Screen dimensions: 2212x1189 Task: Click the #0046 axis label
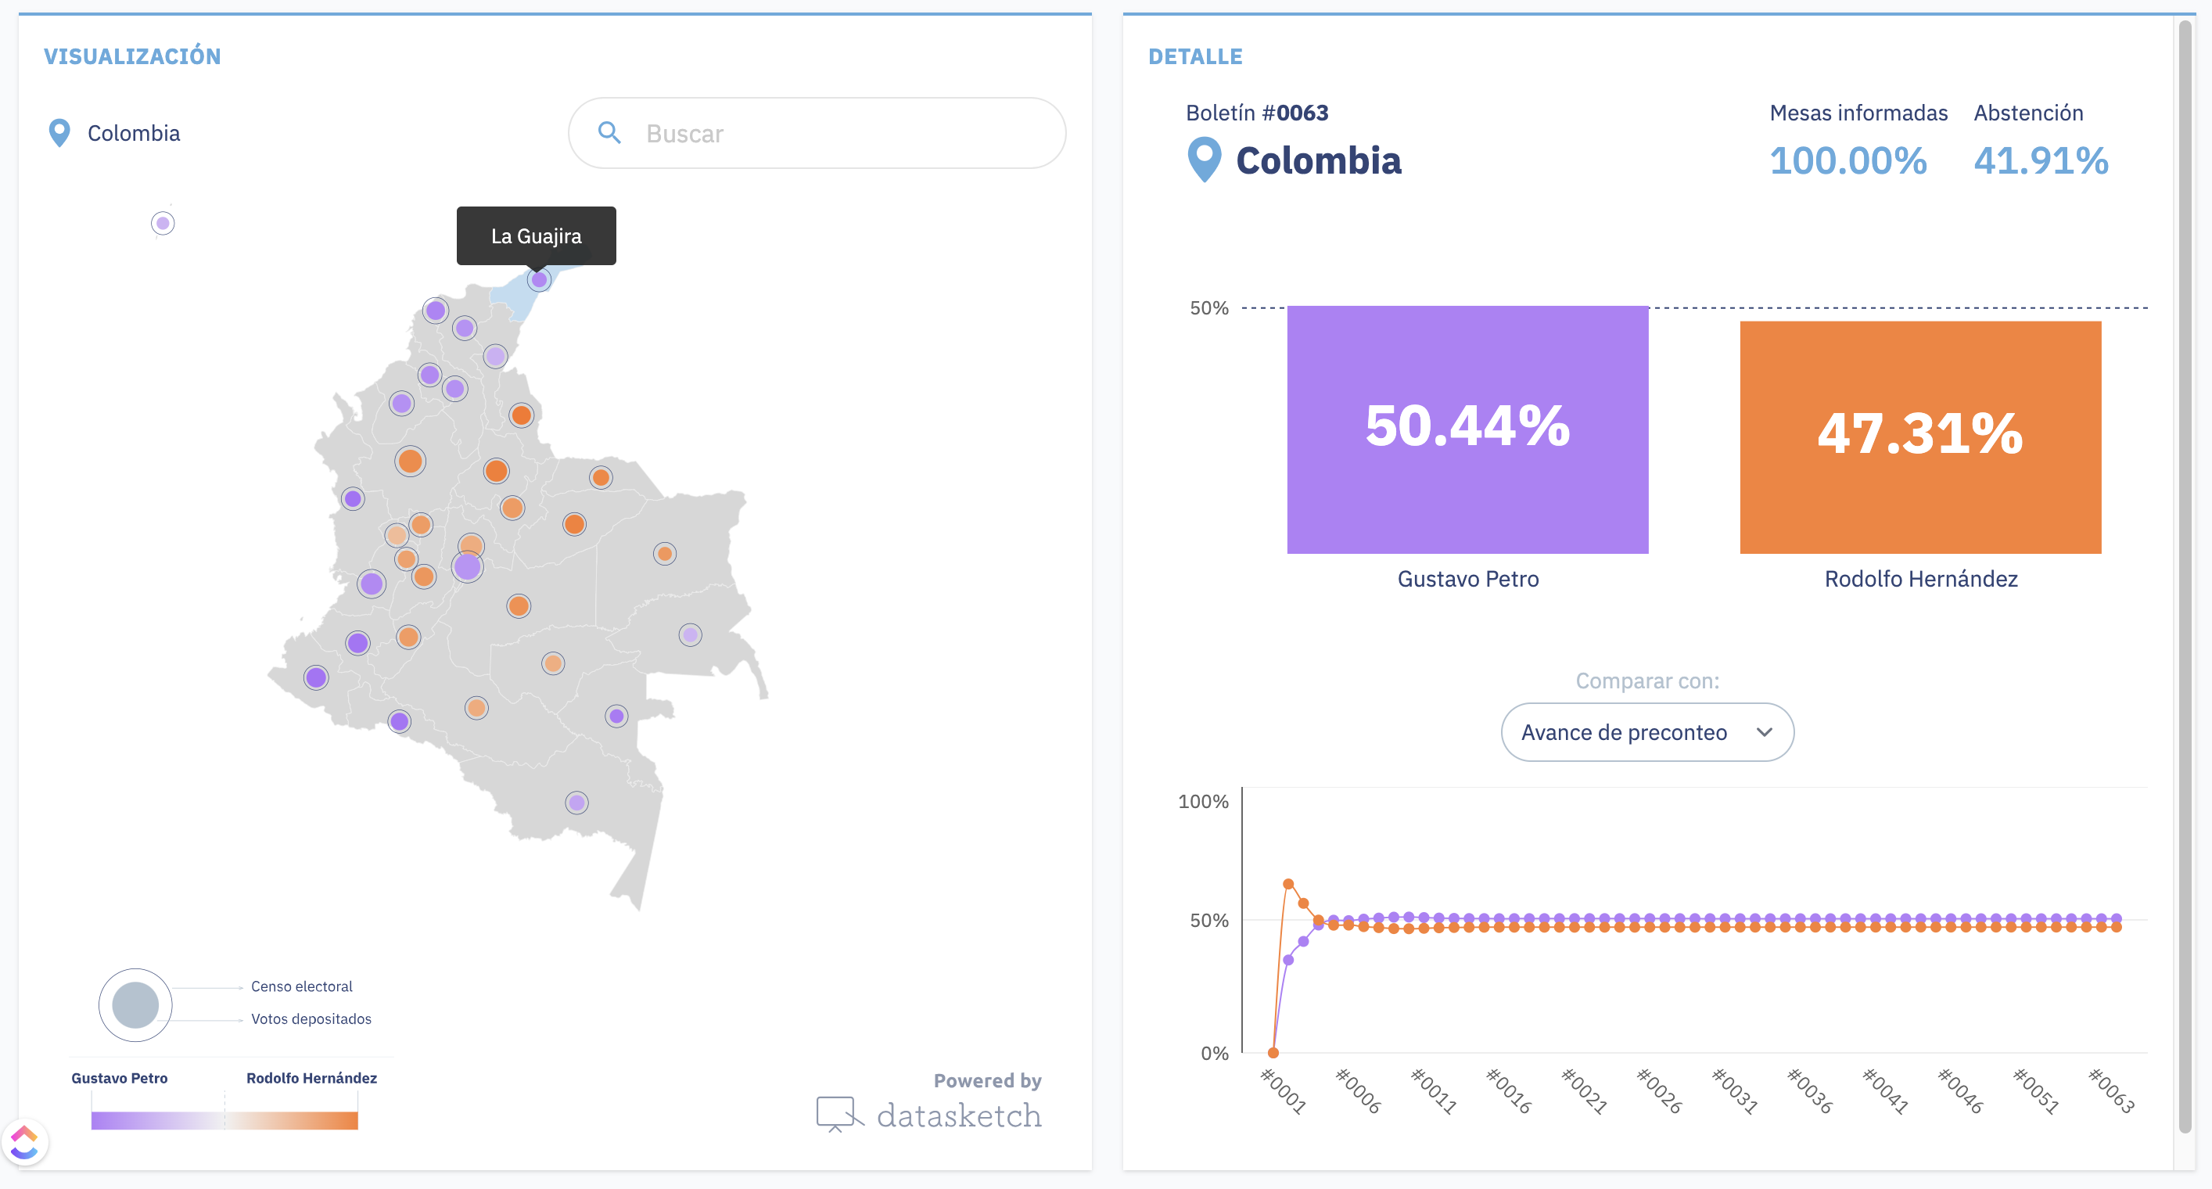pyautogui.click(x=1959, y=1091)
